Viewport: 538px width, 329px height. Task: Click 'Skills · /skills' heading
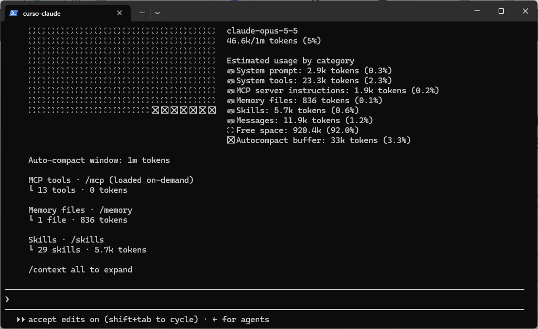click(66, 239)
